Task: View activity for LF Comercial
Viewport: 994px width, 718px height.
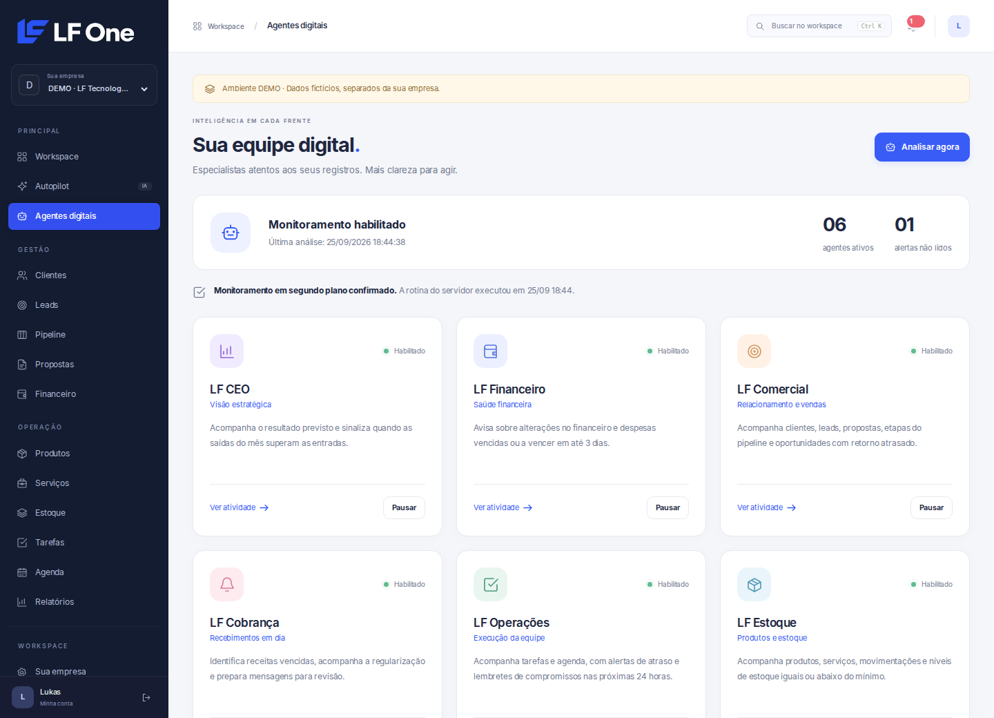Action: (766, 507)
